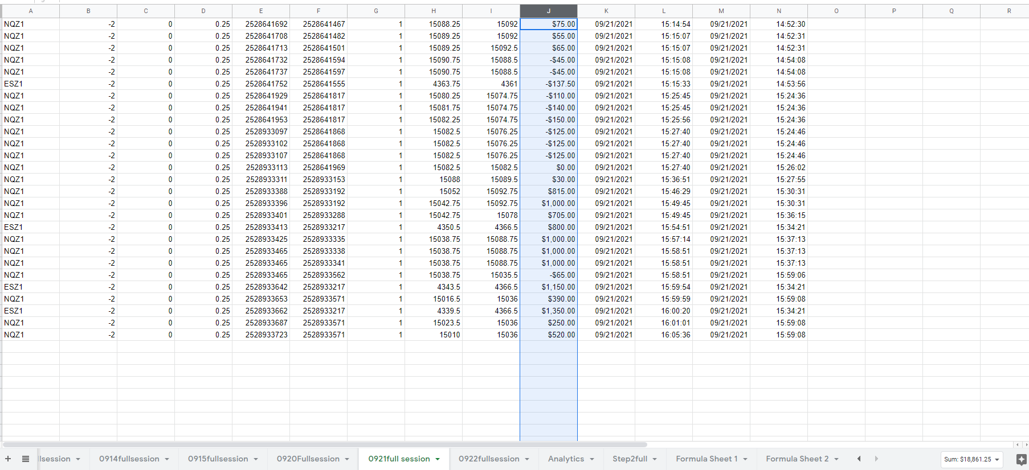The height and width of the screenshot is (470, 1029).
Task: Click the time cell 15:36:51
Action: pos(664,179)
